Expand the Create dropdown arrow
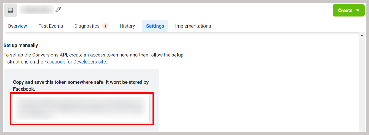369x135 pixels. [x=358, y=11]
